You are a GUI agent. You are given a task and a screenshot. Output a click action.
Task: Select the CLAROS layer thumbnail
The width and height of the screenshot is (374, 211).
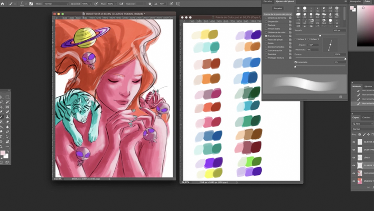click(x=360, y=165)
